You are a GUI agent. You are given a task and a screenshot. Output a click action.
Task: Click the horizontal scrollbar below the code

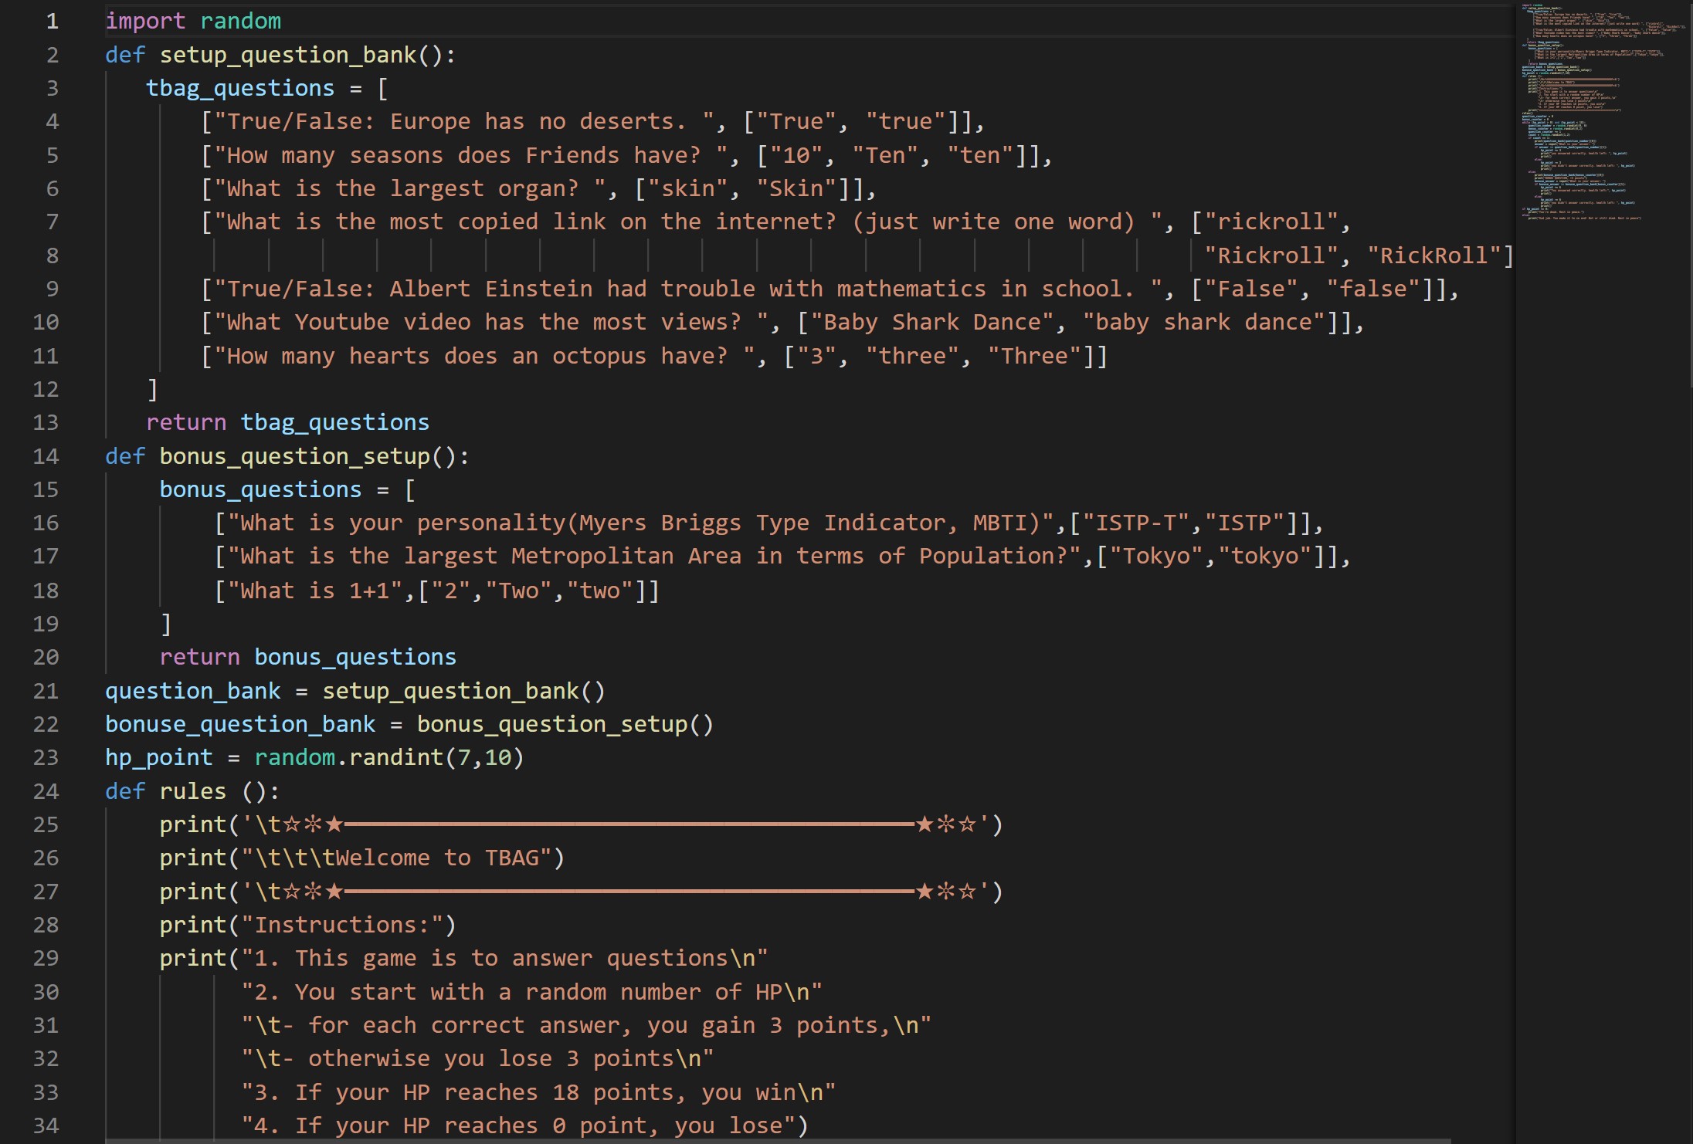(772, 1140)
